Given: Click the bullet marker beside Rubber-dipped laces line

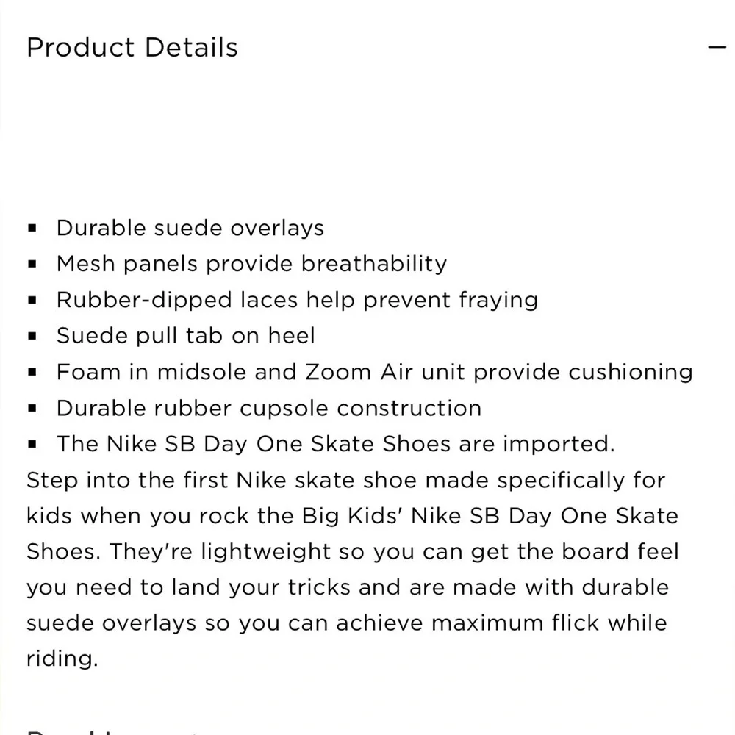Looking at the screenshot, I should click(32, 300).
